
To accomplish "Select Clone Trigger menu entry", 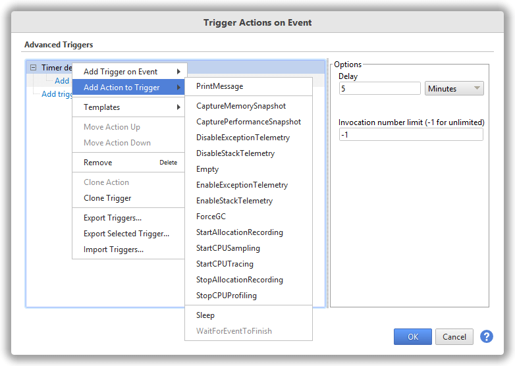I will (x=128, y=198).
